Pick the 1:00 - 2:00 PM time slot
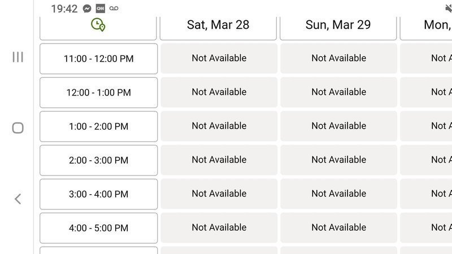Image resolution: width=452 pixels, height=254 pixels. point(98,126)
